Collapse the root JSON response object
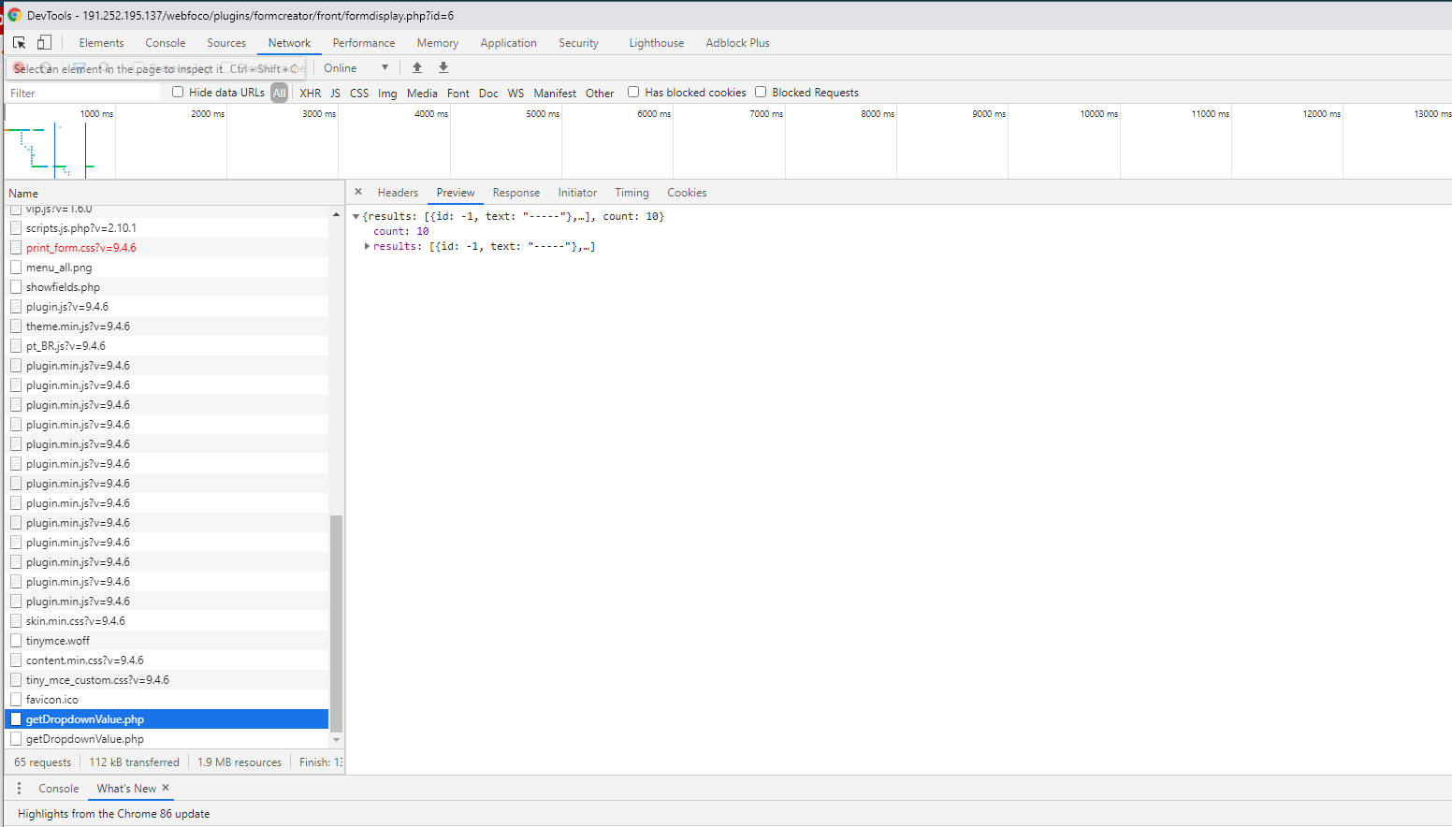Image resolution: width=1452 pixels, height=827 pixels. (356, 215)
